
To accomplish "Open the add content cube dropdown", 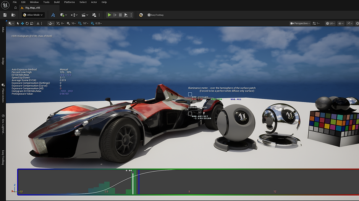I will pos(63,15).
